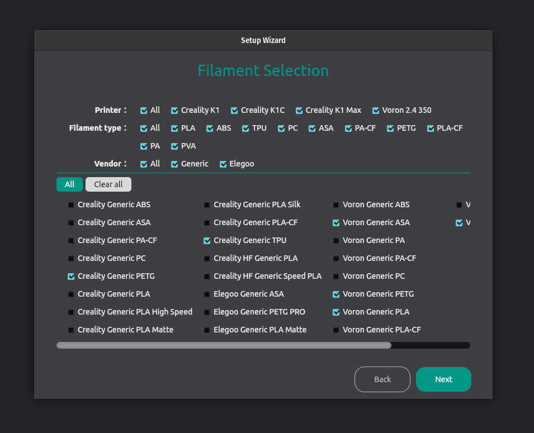
Task: Click Next to continue the wizard
Action: tap(443, 379)
